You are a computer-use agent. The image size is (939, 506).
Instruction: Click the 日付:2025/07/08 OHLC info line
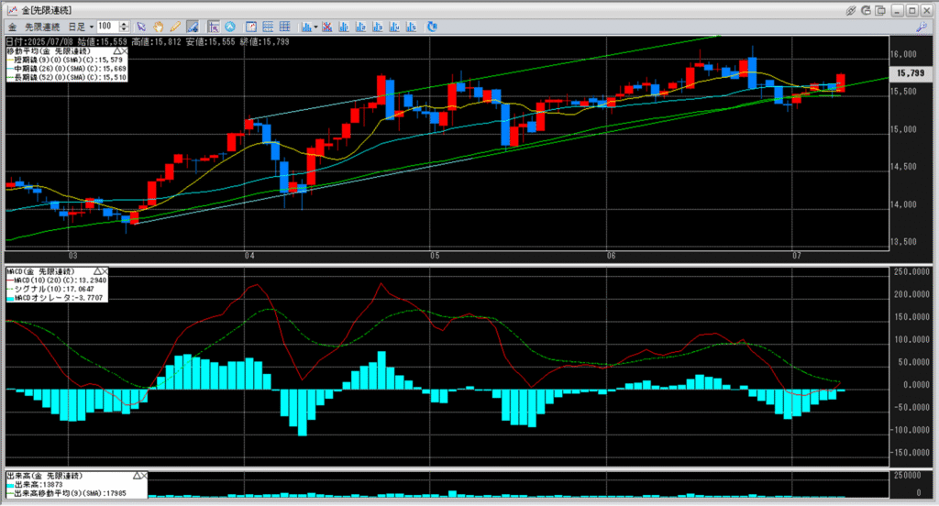click(148, 42)
